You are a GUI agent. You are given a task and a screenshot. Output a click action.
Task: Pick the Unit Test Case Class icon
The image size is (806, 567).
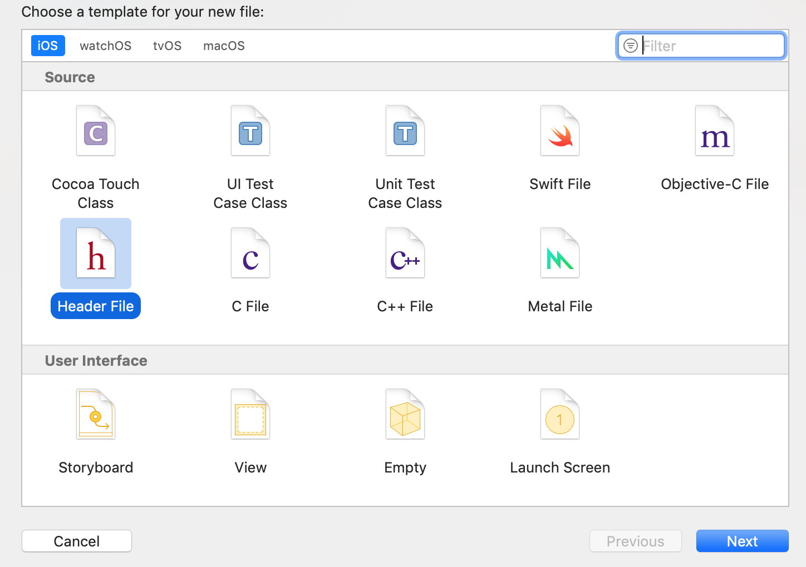(405, 131)
